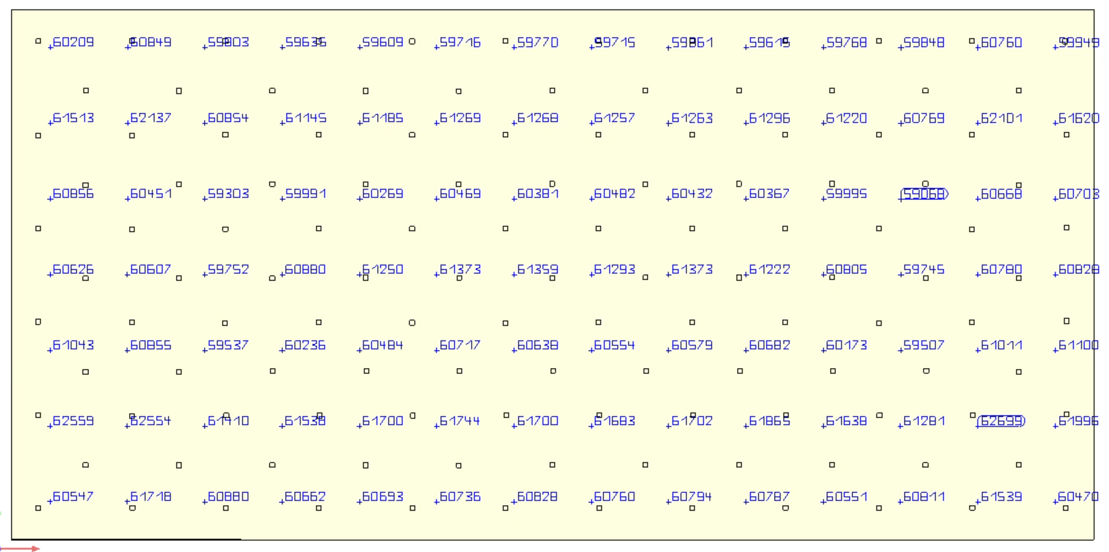The height and width of the screenshot is (552, 1109).
Task: Select the point label 61257
Action: pos(615,118)
